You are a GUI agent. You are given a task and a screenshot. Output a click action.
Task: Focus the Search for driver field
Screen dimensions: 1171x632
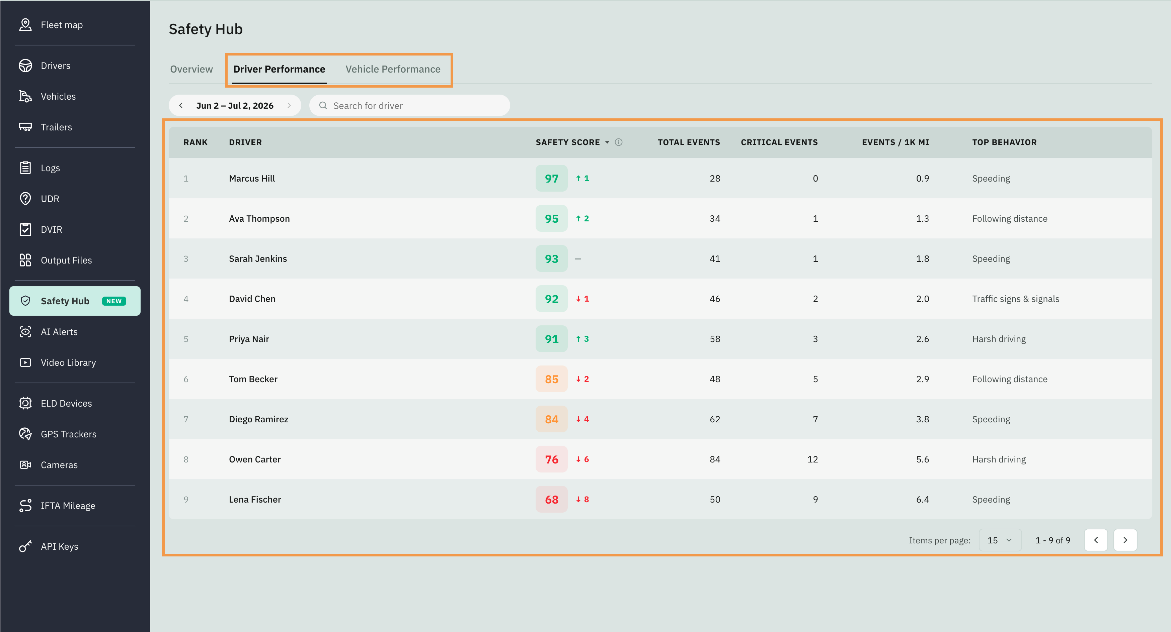409,105
